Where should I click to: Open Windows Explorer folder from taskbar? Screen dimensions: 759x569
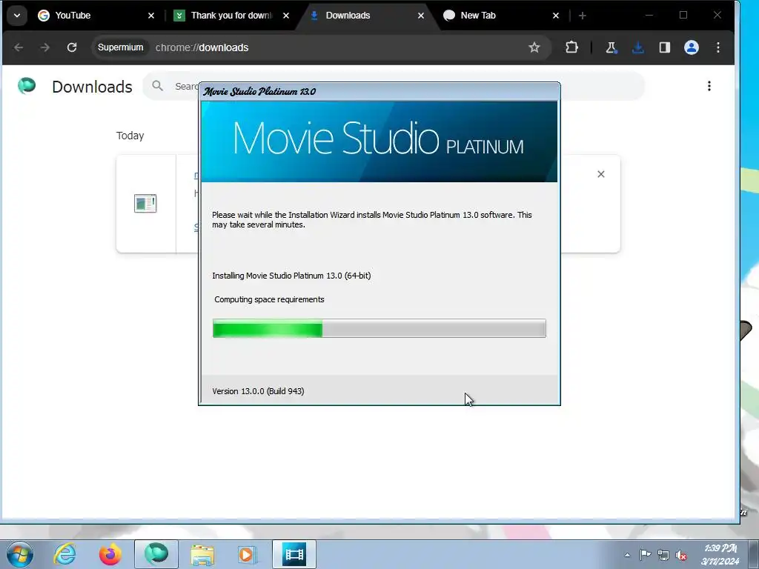(202, 554)
